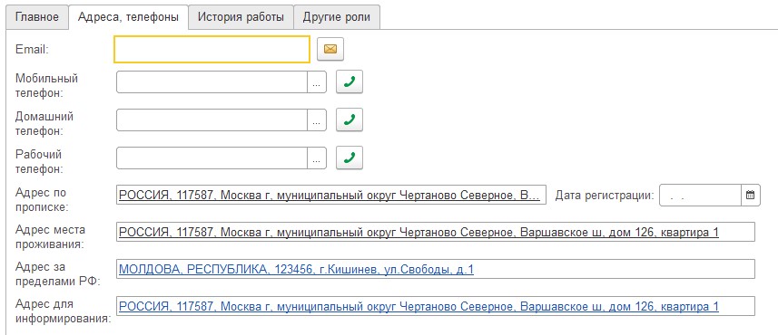The height and width of the screenshot is (335, 778).
Task: Click the phone icon for Рабочий телефон
Action: pos(350,158)
